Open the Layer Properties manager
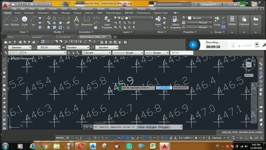The image size is (266, 150). pos(107,22)
